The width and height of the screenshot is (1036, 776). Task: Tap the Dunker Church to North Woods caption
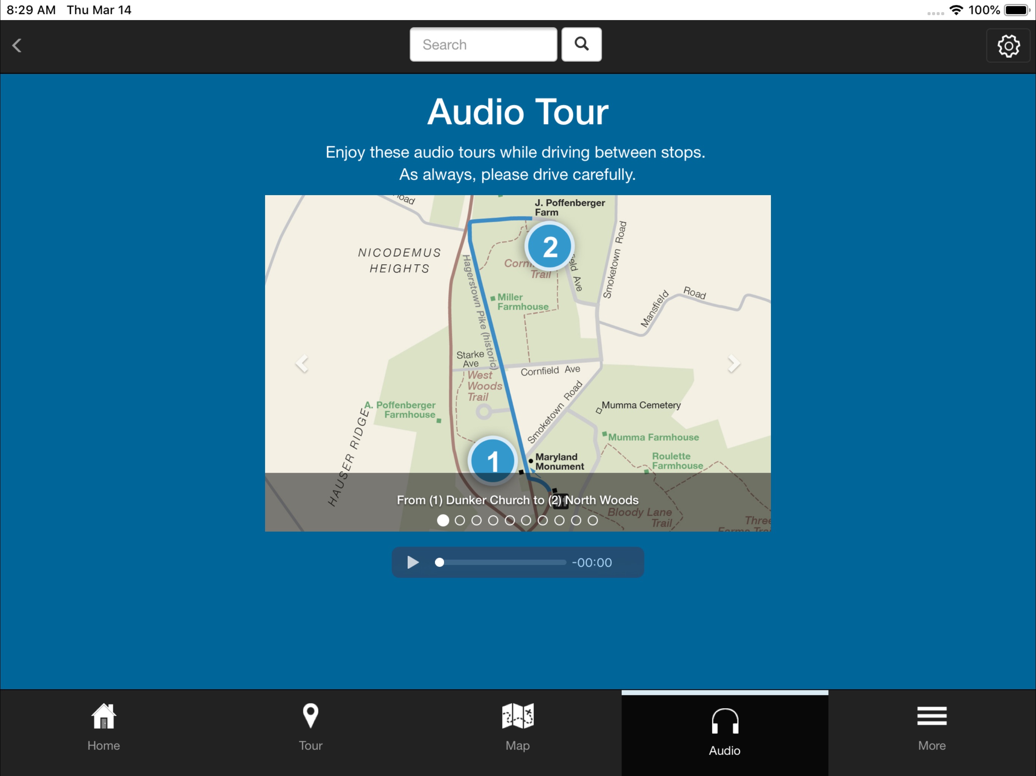pyautogui.click(x=518, y=500)
